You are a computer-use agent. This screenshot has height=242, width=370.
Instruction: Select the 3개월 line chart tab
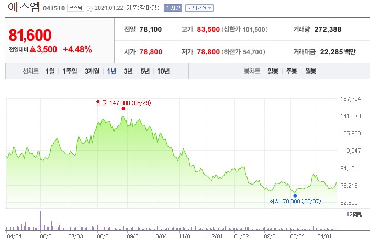[x=92, y=71]
